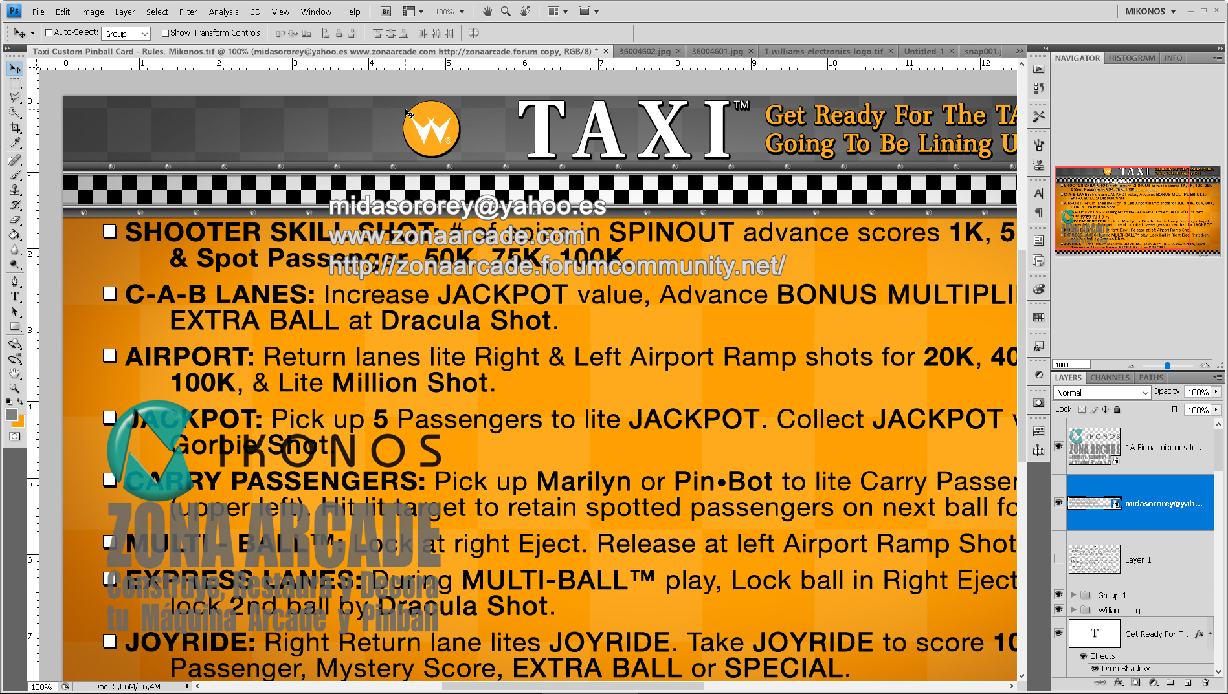Expand the Group 1 folder
Screen dimensions: 1228x694
click(x=1073, y=594)
